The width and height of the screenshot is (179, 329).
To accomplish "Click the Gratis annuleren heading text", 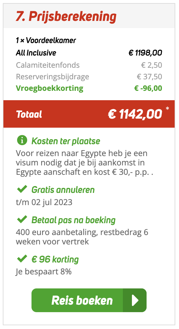I will (63, 190).
